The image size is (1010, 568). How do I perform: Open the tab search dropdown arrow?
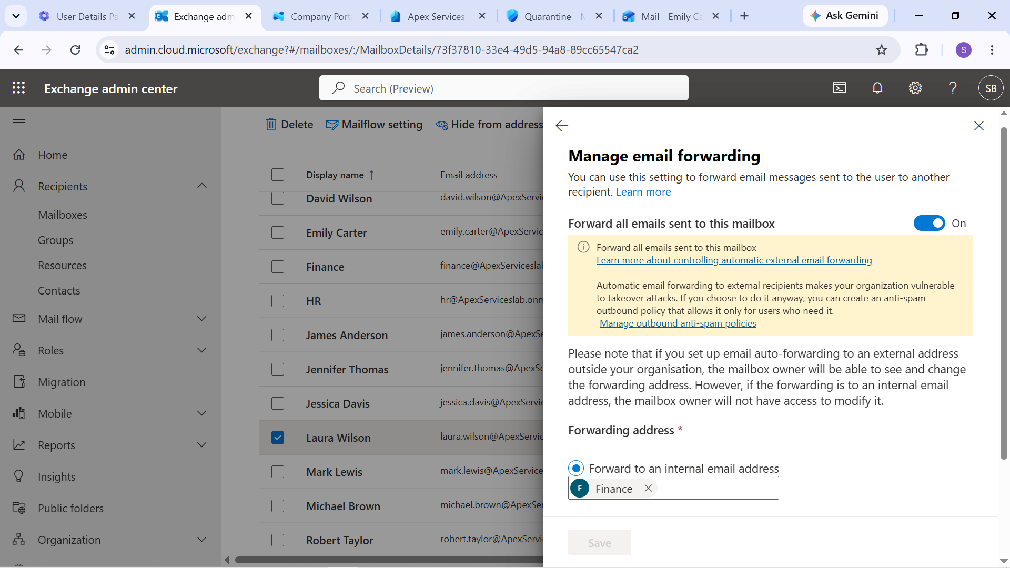[x=16, y=16]
